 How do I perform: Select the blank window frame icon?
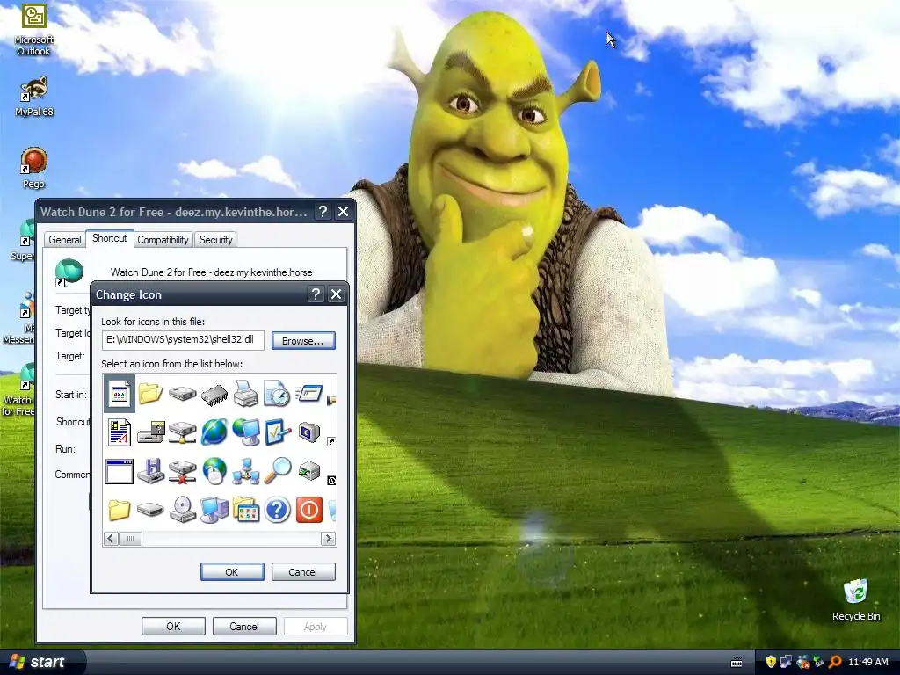[x=120, y=471]
